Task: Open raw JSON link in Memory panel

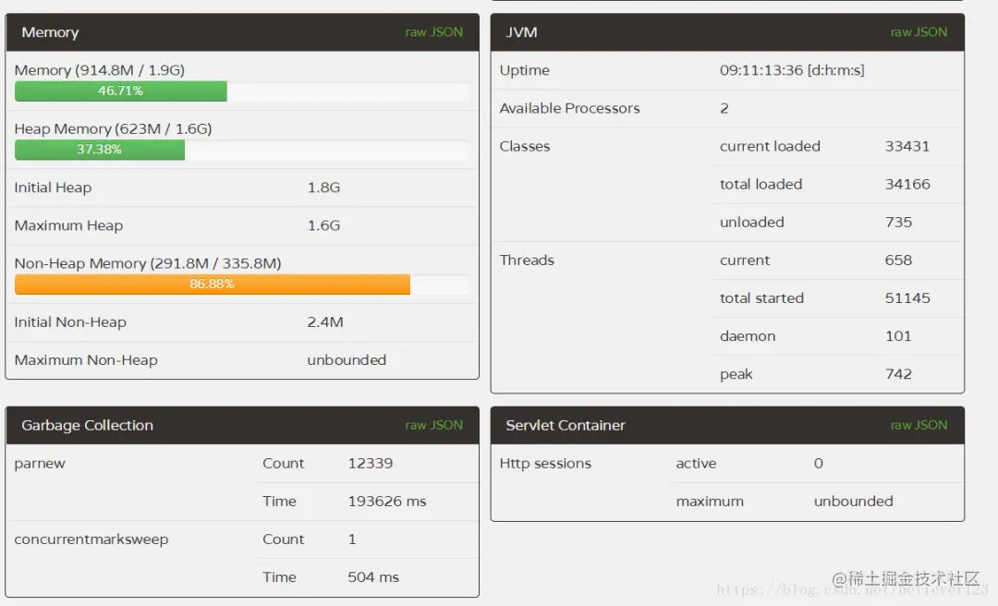Action: coord(433,31)
